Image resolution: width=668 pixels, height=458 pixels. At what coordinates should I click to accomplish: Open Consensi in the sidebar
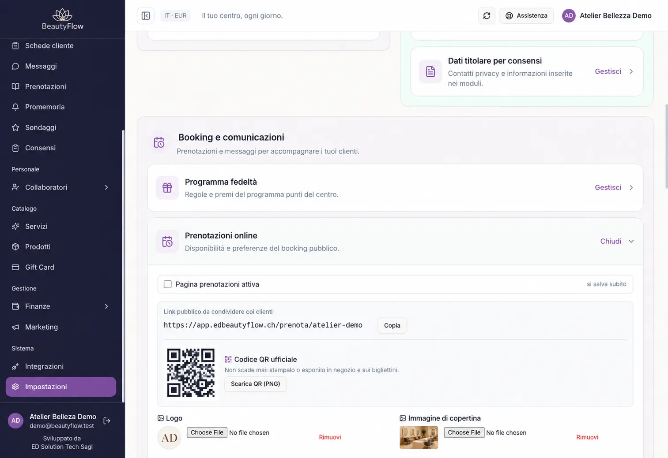(61, 148)
